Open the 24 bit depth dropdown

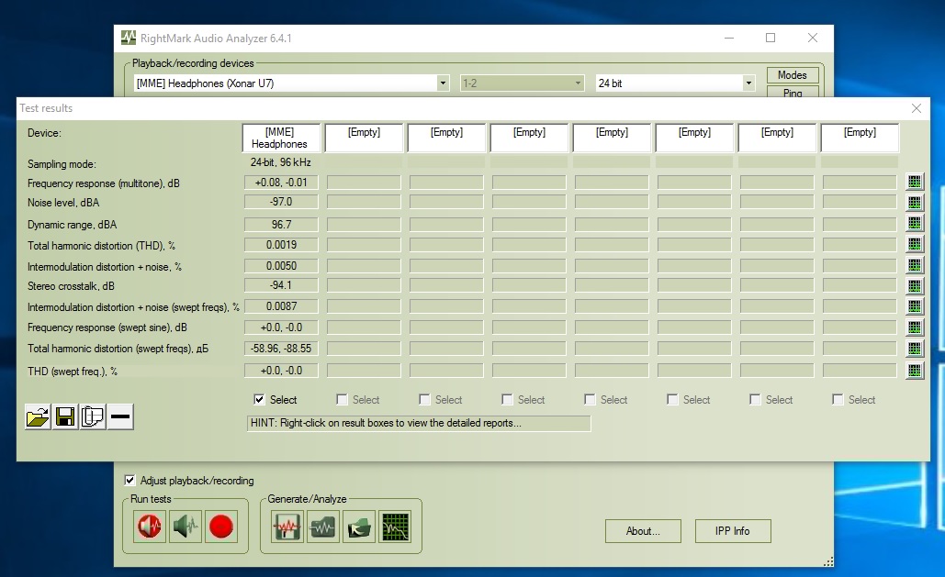749,83
